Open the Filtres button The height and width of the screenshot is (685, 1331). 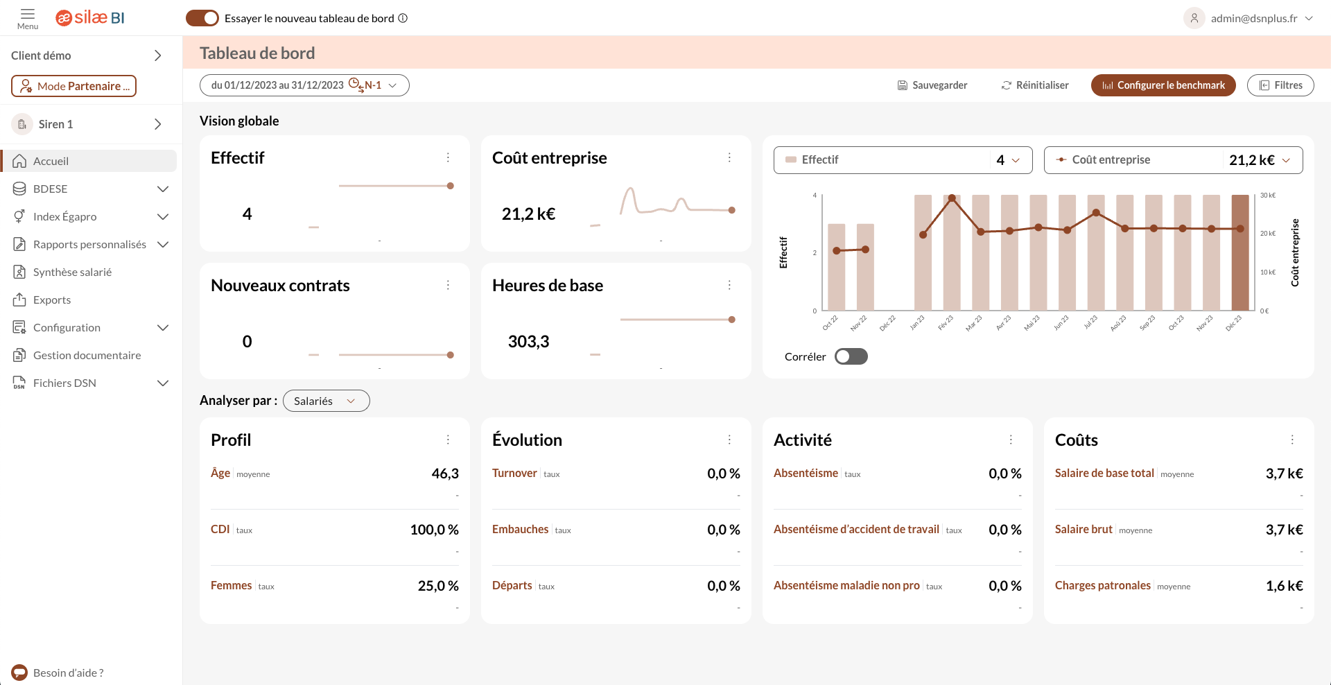pyautogui.click(x=1280, y=85)
